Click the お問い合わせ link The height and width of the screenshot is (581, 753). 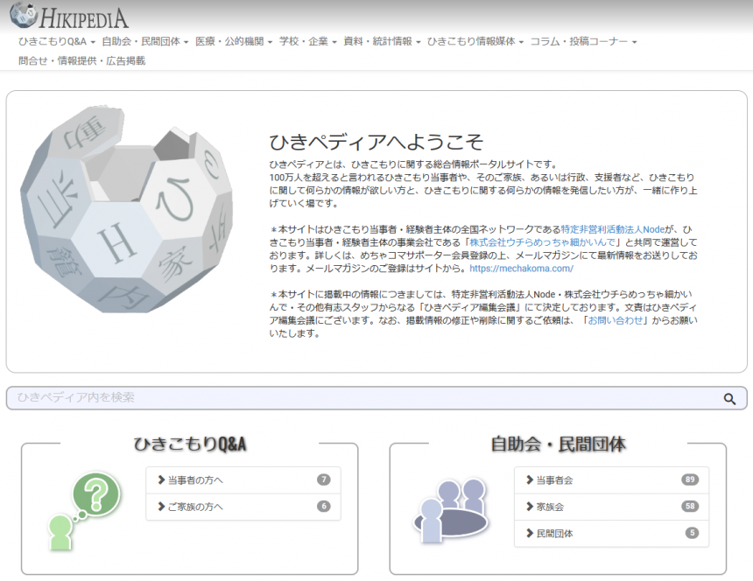(616, 321)
